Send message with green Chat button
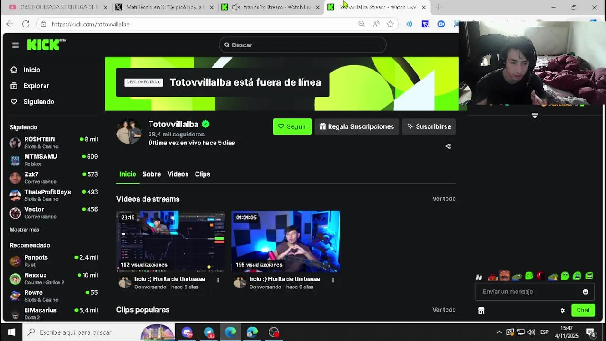Image resolution: width=606 pixels, height=341 pixels. click(583, 310)
